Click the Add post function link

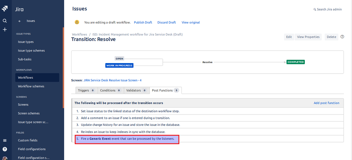point(326,103)
